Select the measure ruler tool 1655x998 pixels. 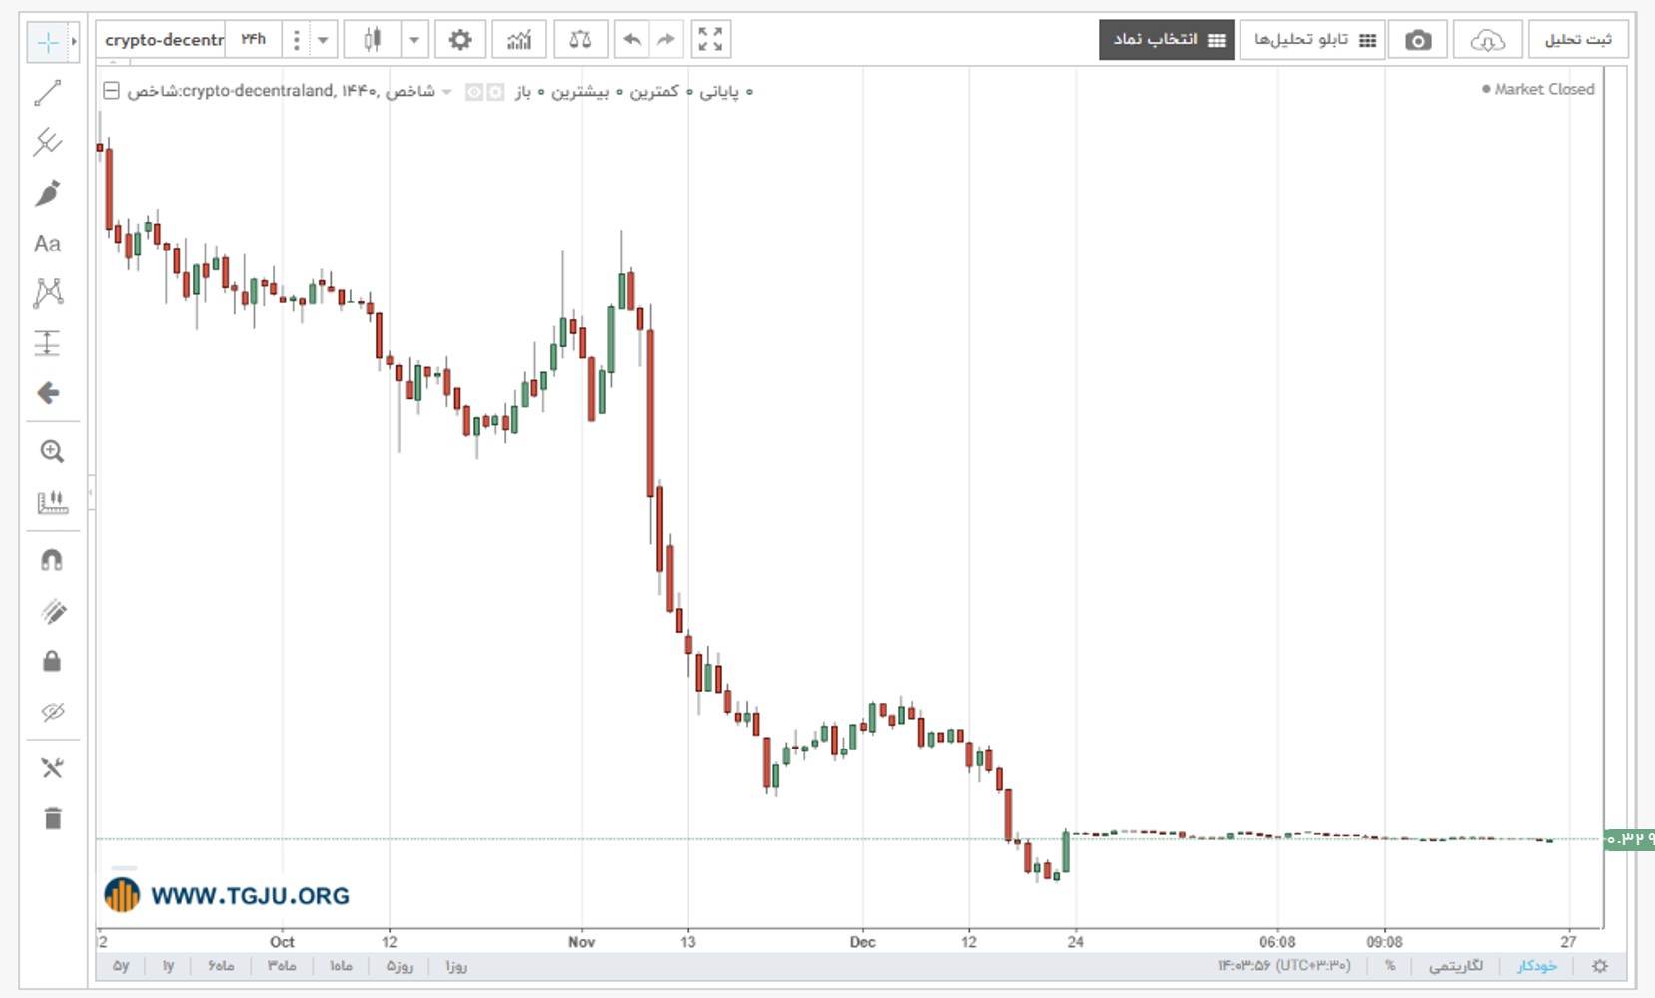(52, 502)
